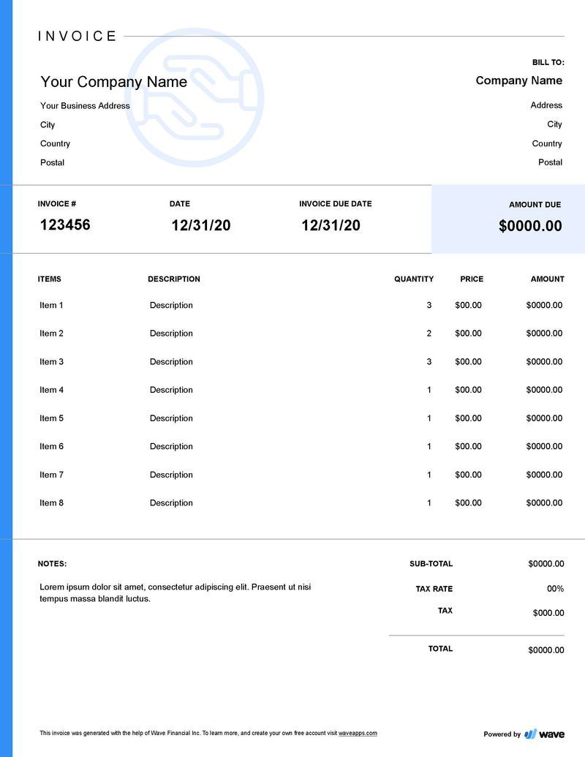Viewport: 585px width, 757px height.
Task: Select the price $00.00 for Item 3
Action: pyautogui.click(x=468, y=361)
